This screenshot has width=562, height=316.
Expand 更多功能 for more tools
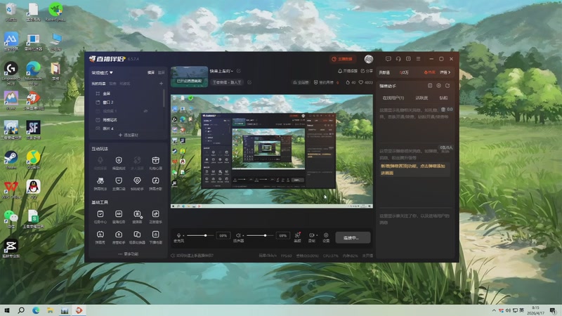(x=128, y=254)
